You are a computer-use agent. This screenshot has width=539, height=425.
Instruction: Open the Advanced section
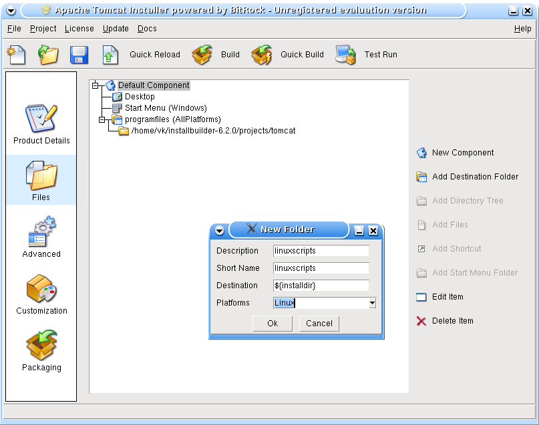(41, 238)
